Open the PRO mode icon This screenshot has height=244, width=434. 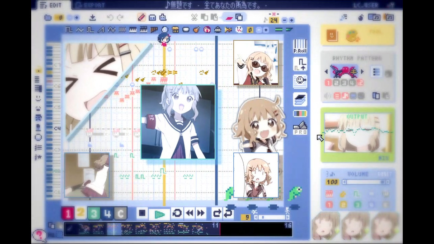[300, 128]
